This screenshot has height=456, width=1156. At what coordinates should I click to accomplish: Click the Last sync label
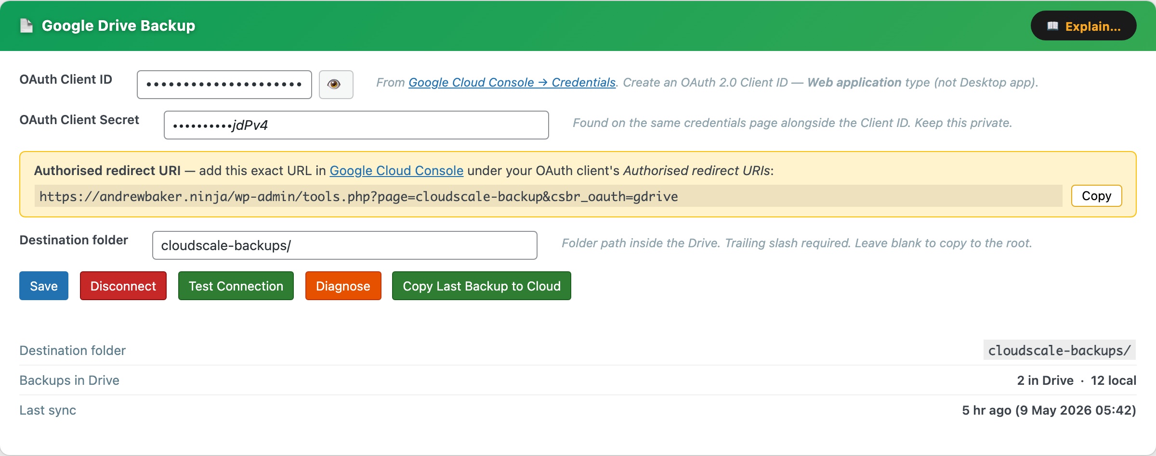[x=48, y=410]
